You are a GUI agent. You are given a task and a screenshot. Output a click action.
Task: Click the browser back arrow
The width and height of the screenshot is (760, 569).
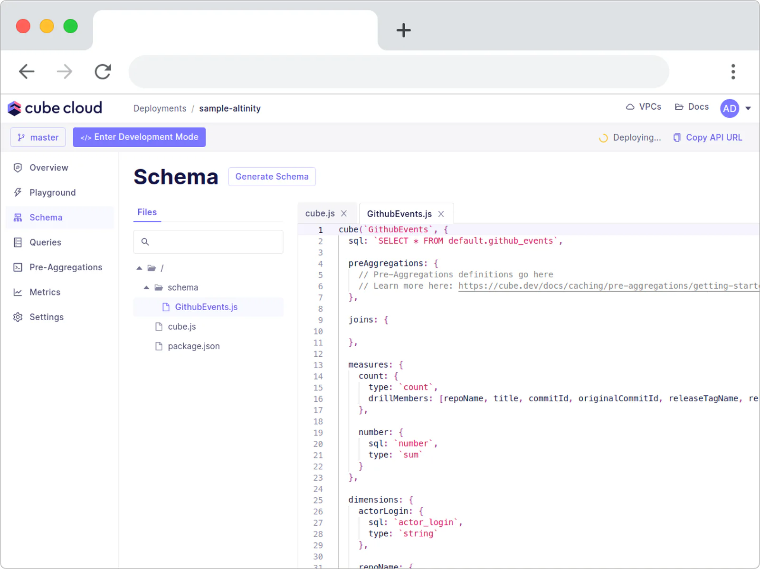pyautogui.click(x=27, y=72)
